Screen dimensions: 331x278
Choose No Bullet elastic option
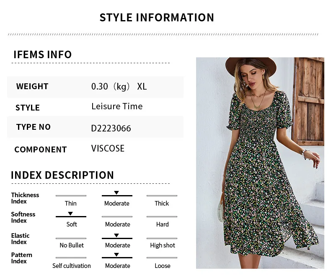coord(72,245)
